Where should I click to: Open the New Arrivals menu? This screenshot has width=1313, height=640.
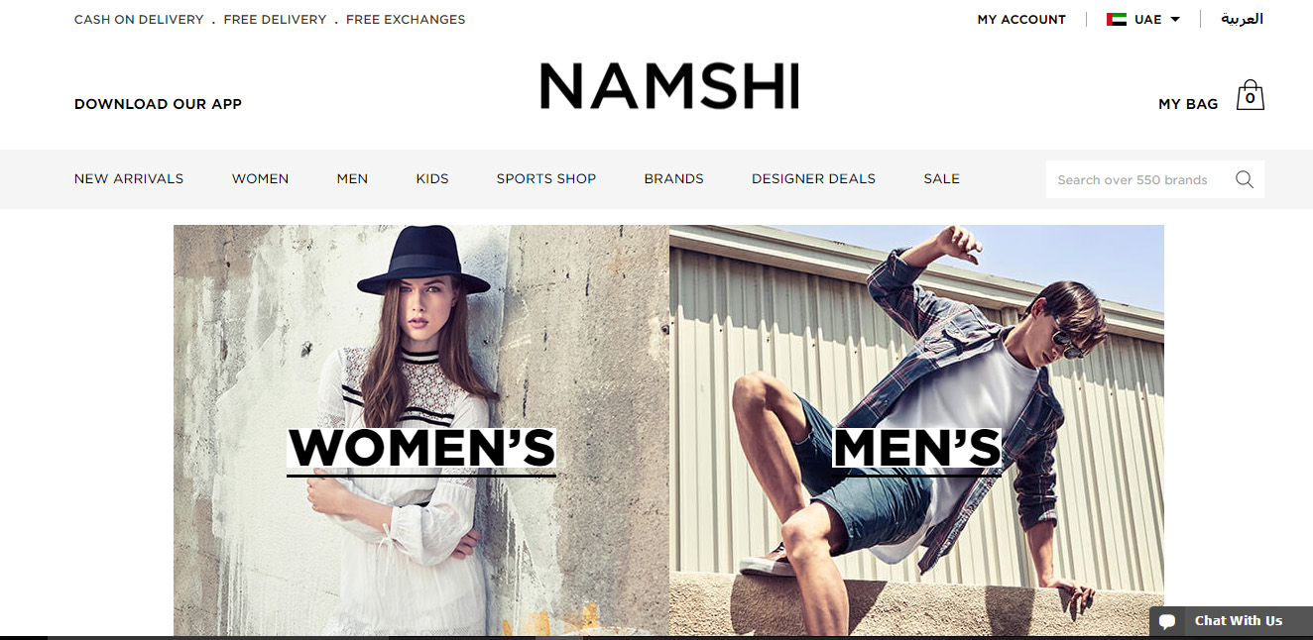(x=129, y=178)
